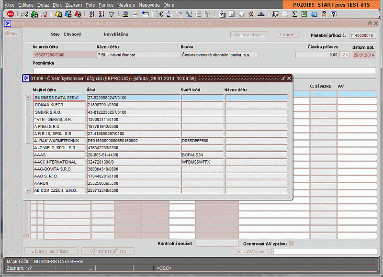383x277 pixels.
Task: Open the Editace menu
Action: pos(26,5)
